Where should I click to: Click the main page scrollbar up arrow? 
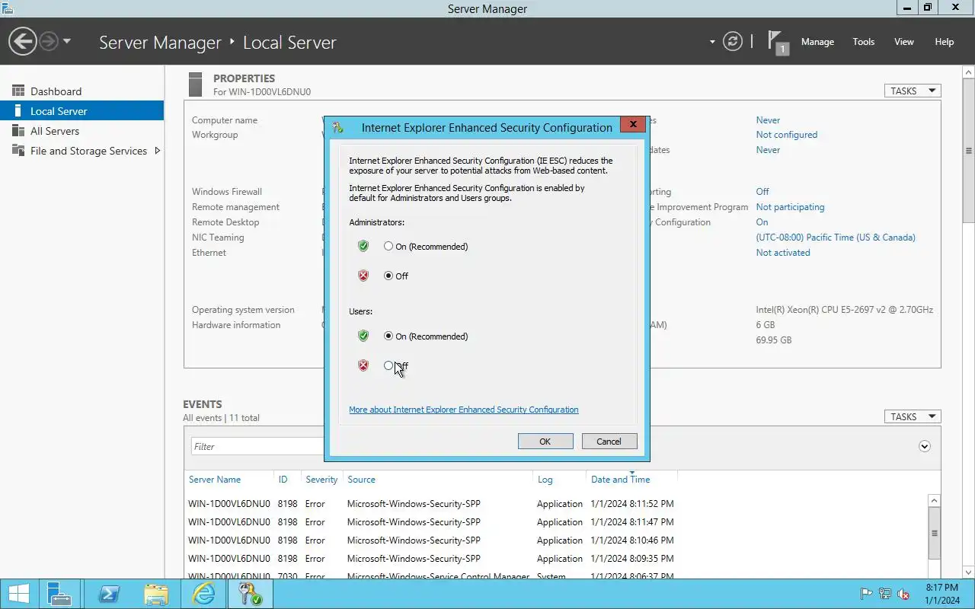969,73
